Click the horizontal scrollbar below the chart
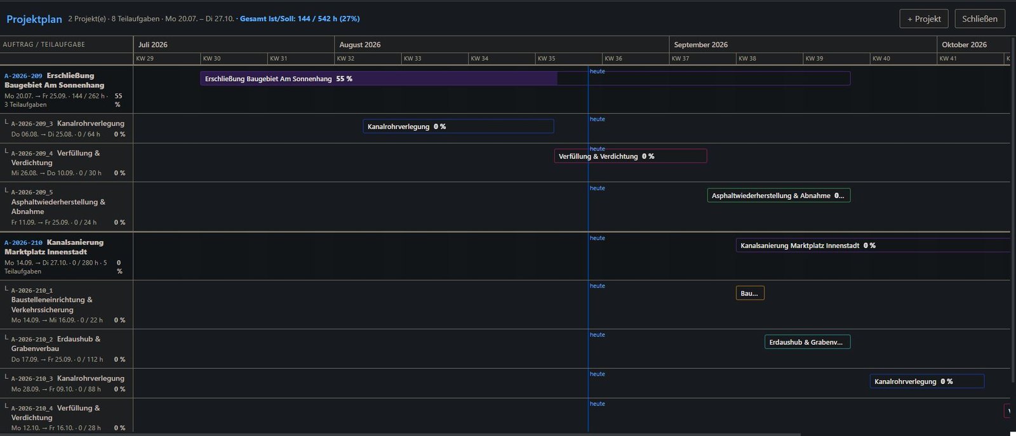The image size is (1016, 436). [x=400, y=434]
